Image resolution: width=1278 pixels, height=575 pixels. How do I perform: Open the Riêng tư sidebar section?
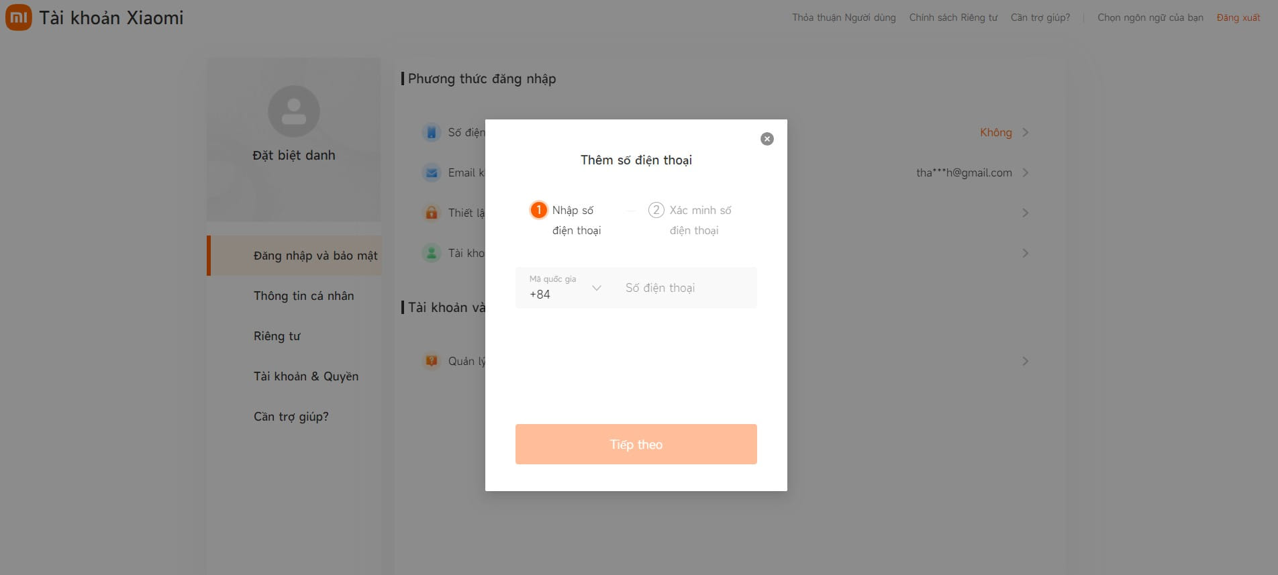277,336
